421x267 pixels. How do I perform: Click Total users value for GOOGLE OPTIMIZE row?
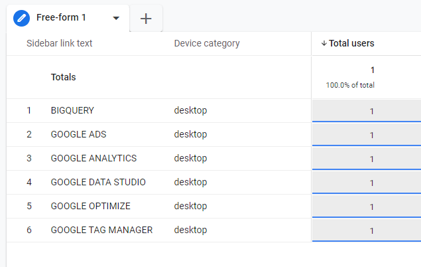371,207
